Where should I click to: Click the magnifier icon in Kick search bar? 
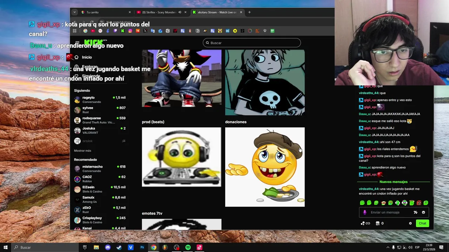tap(207, 43)
